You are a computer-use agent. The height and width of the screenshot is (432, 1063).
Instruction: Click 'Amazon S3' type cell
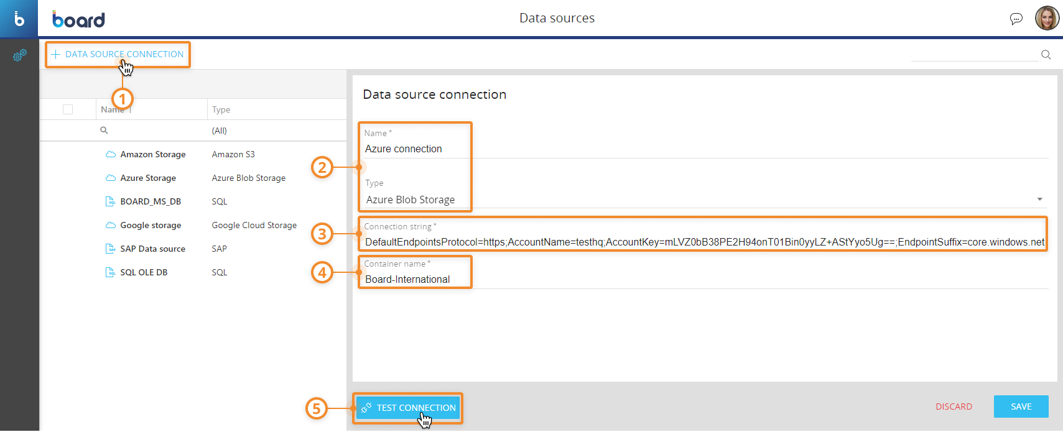pyautogui.click(x=233, y=154)
